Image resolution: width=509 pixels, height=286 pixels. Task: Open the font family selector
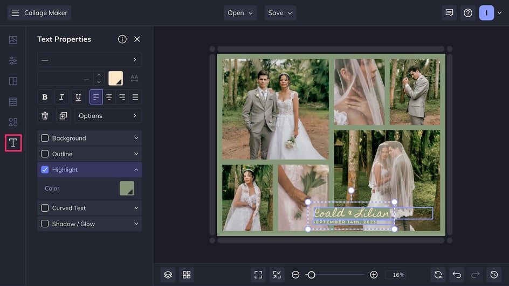pos(90,60)
